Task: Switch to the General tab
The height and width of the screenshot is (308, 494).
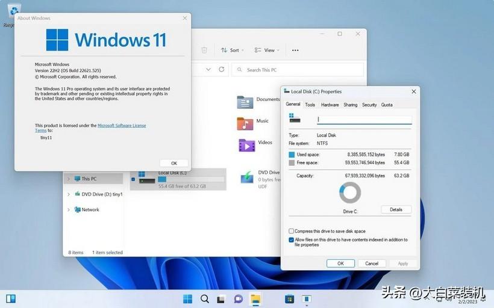Action: [293, 104]
